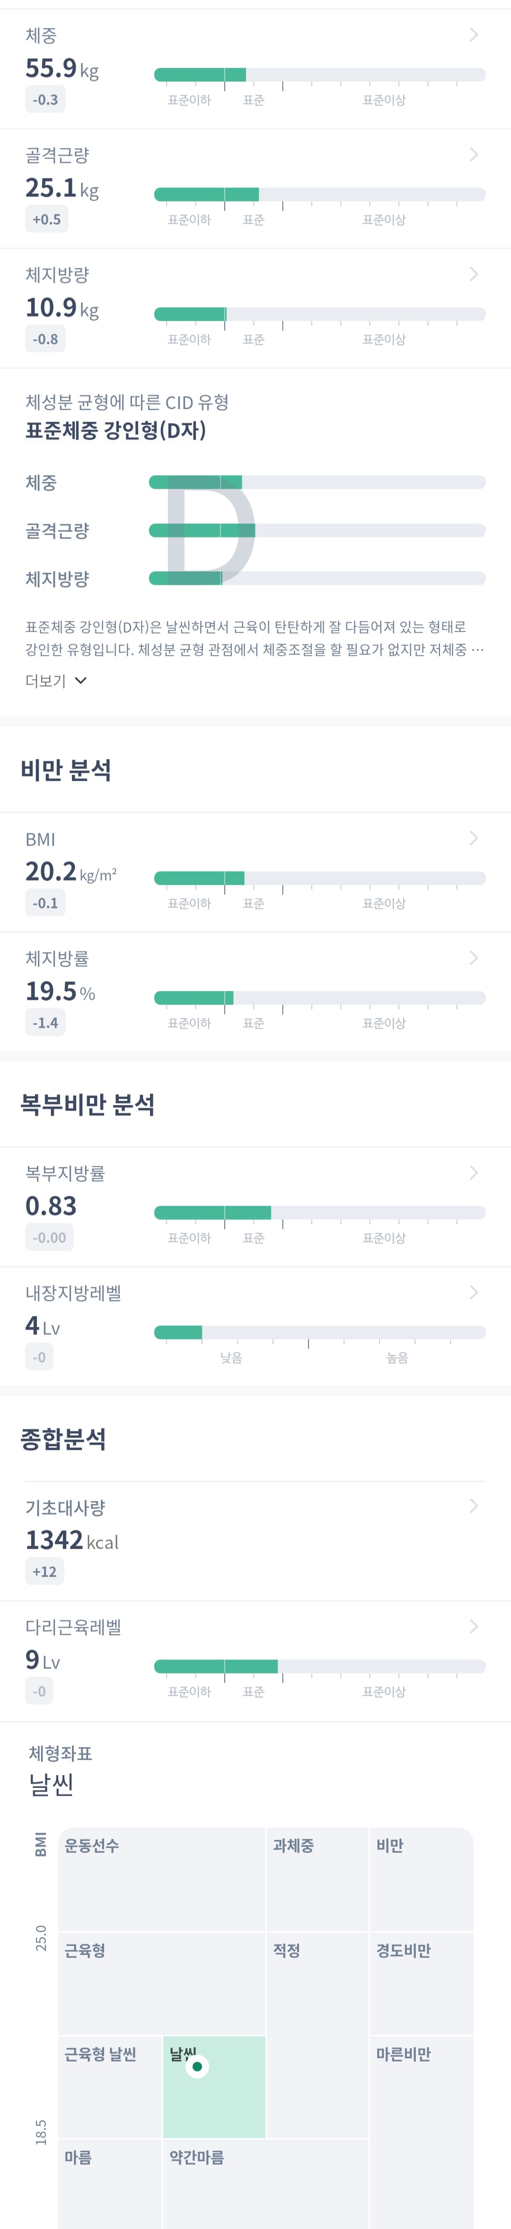Open 복부지방률 detail chevron arrow
This screenshot has height=2229, width=511.
click(473, 1172)
